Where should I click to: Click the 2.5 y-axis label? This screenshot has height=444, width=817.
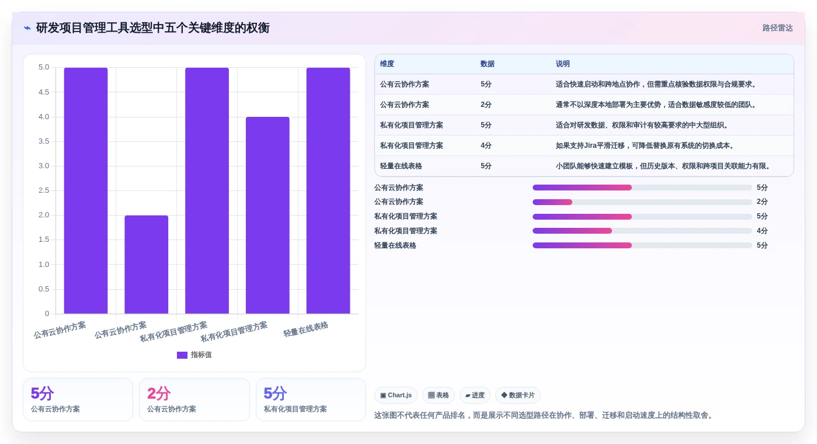click(x=44, y=190)
